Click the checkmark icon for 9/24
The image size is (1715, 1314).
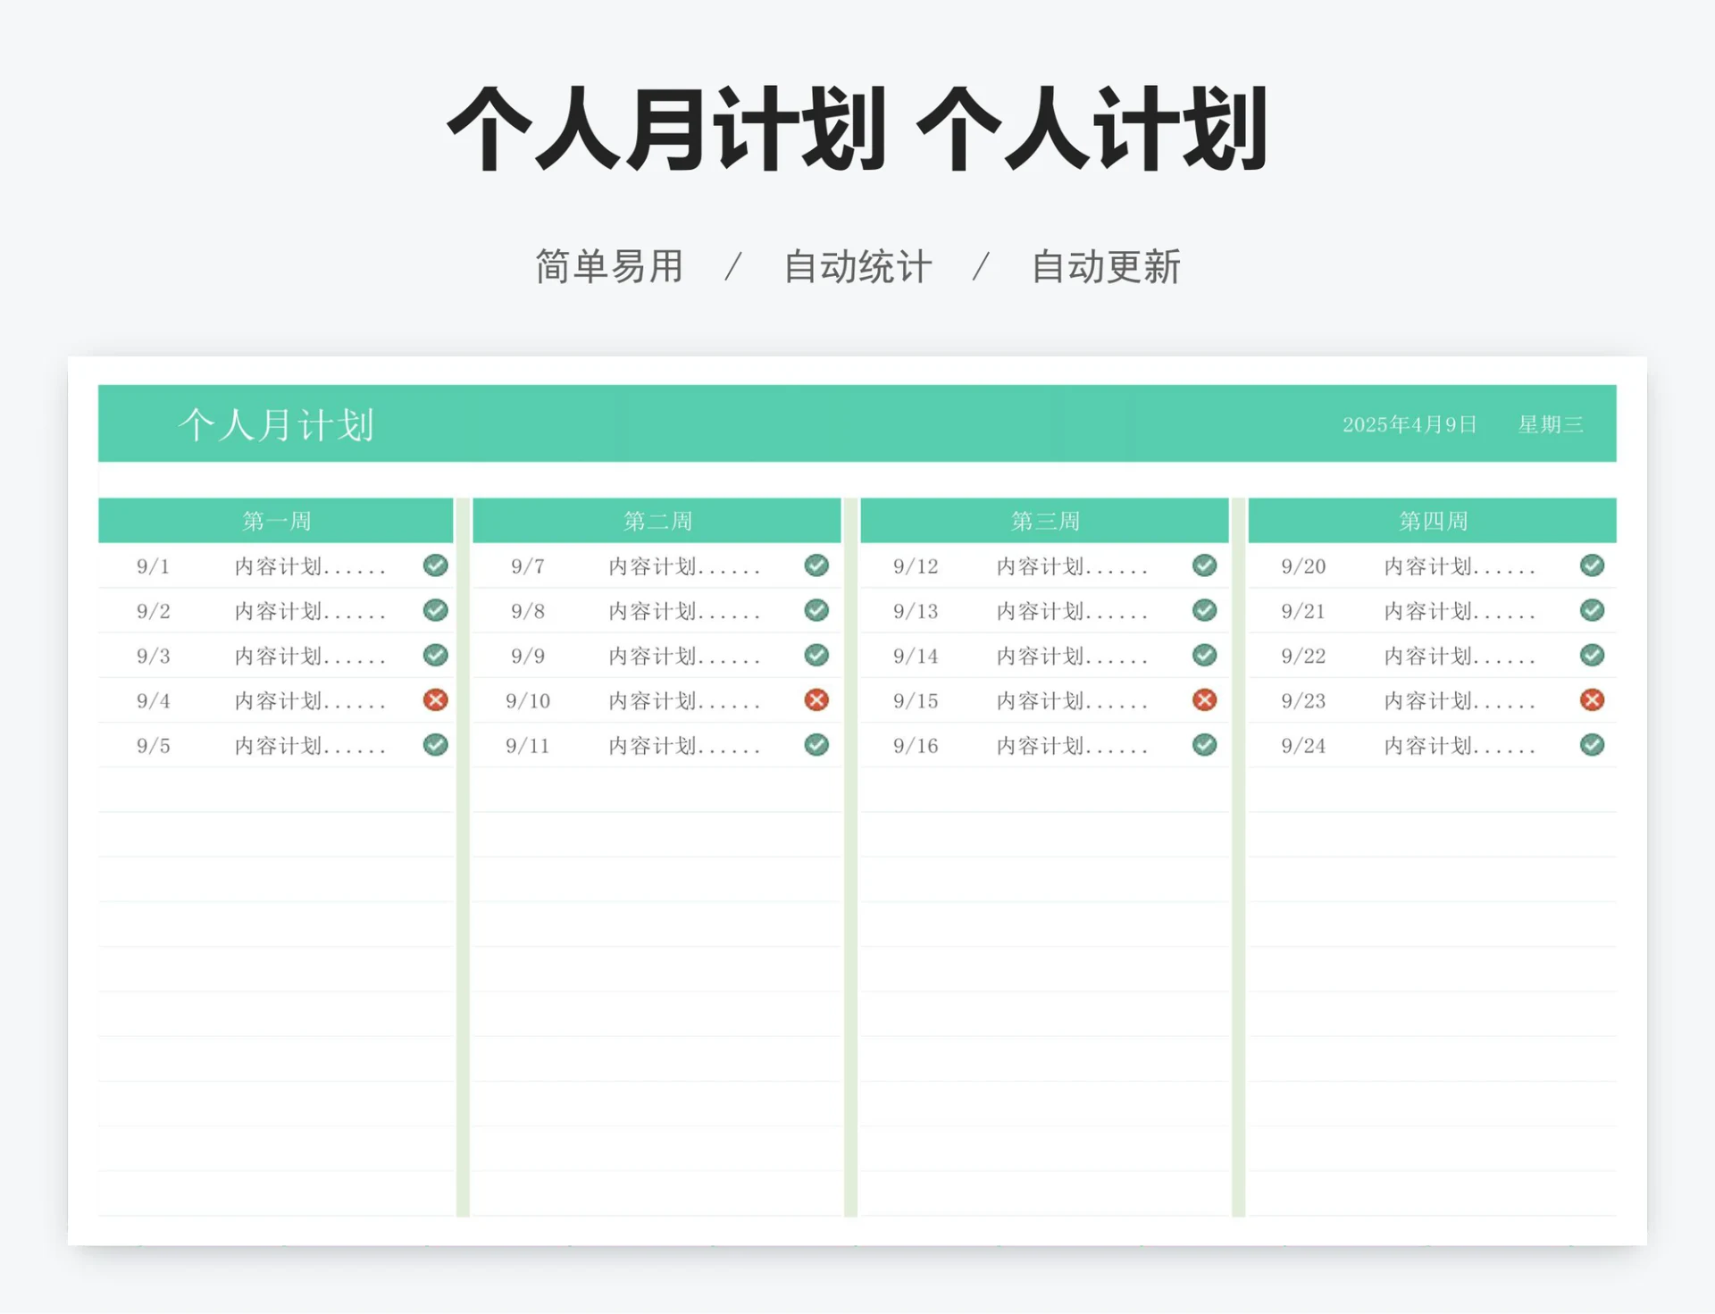tap(1591, 745)
